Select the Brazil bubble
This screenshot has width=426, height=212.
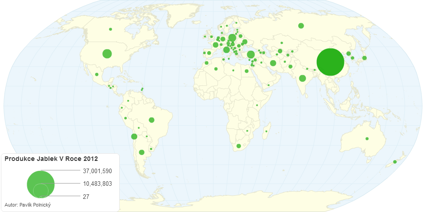point(151,120)
